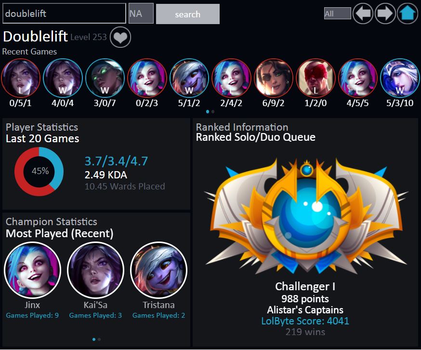
Task: Select Tristana in most played champions
Action: pyautogui.click(x=158, y=270)
